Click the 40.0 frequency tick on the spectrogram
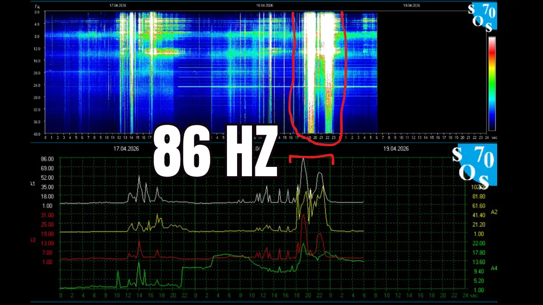The image size is (543, 305). click(36, 134)
